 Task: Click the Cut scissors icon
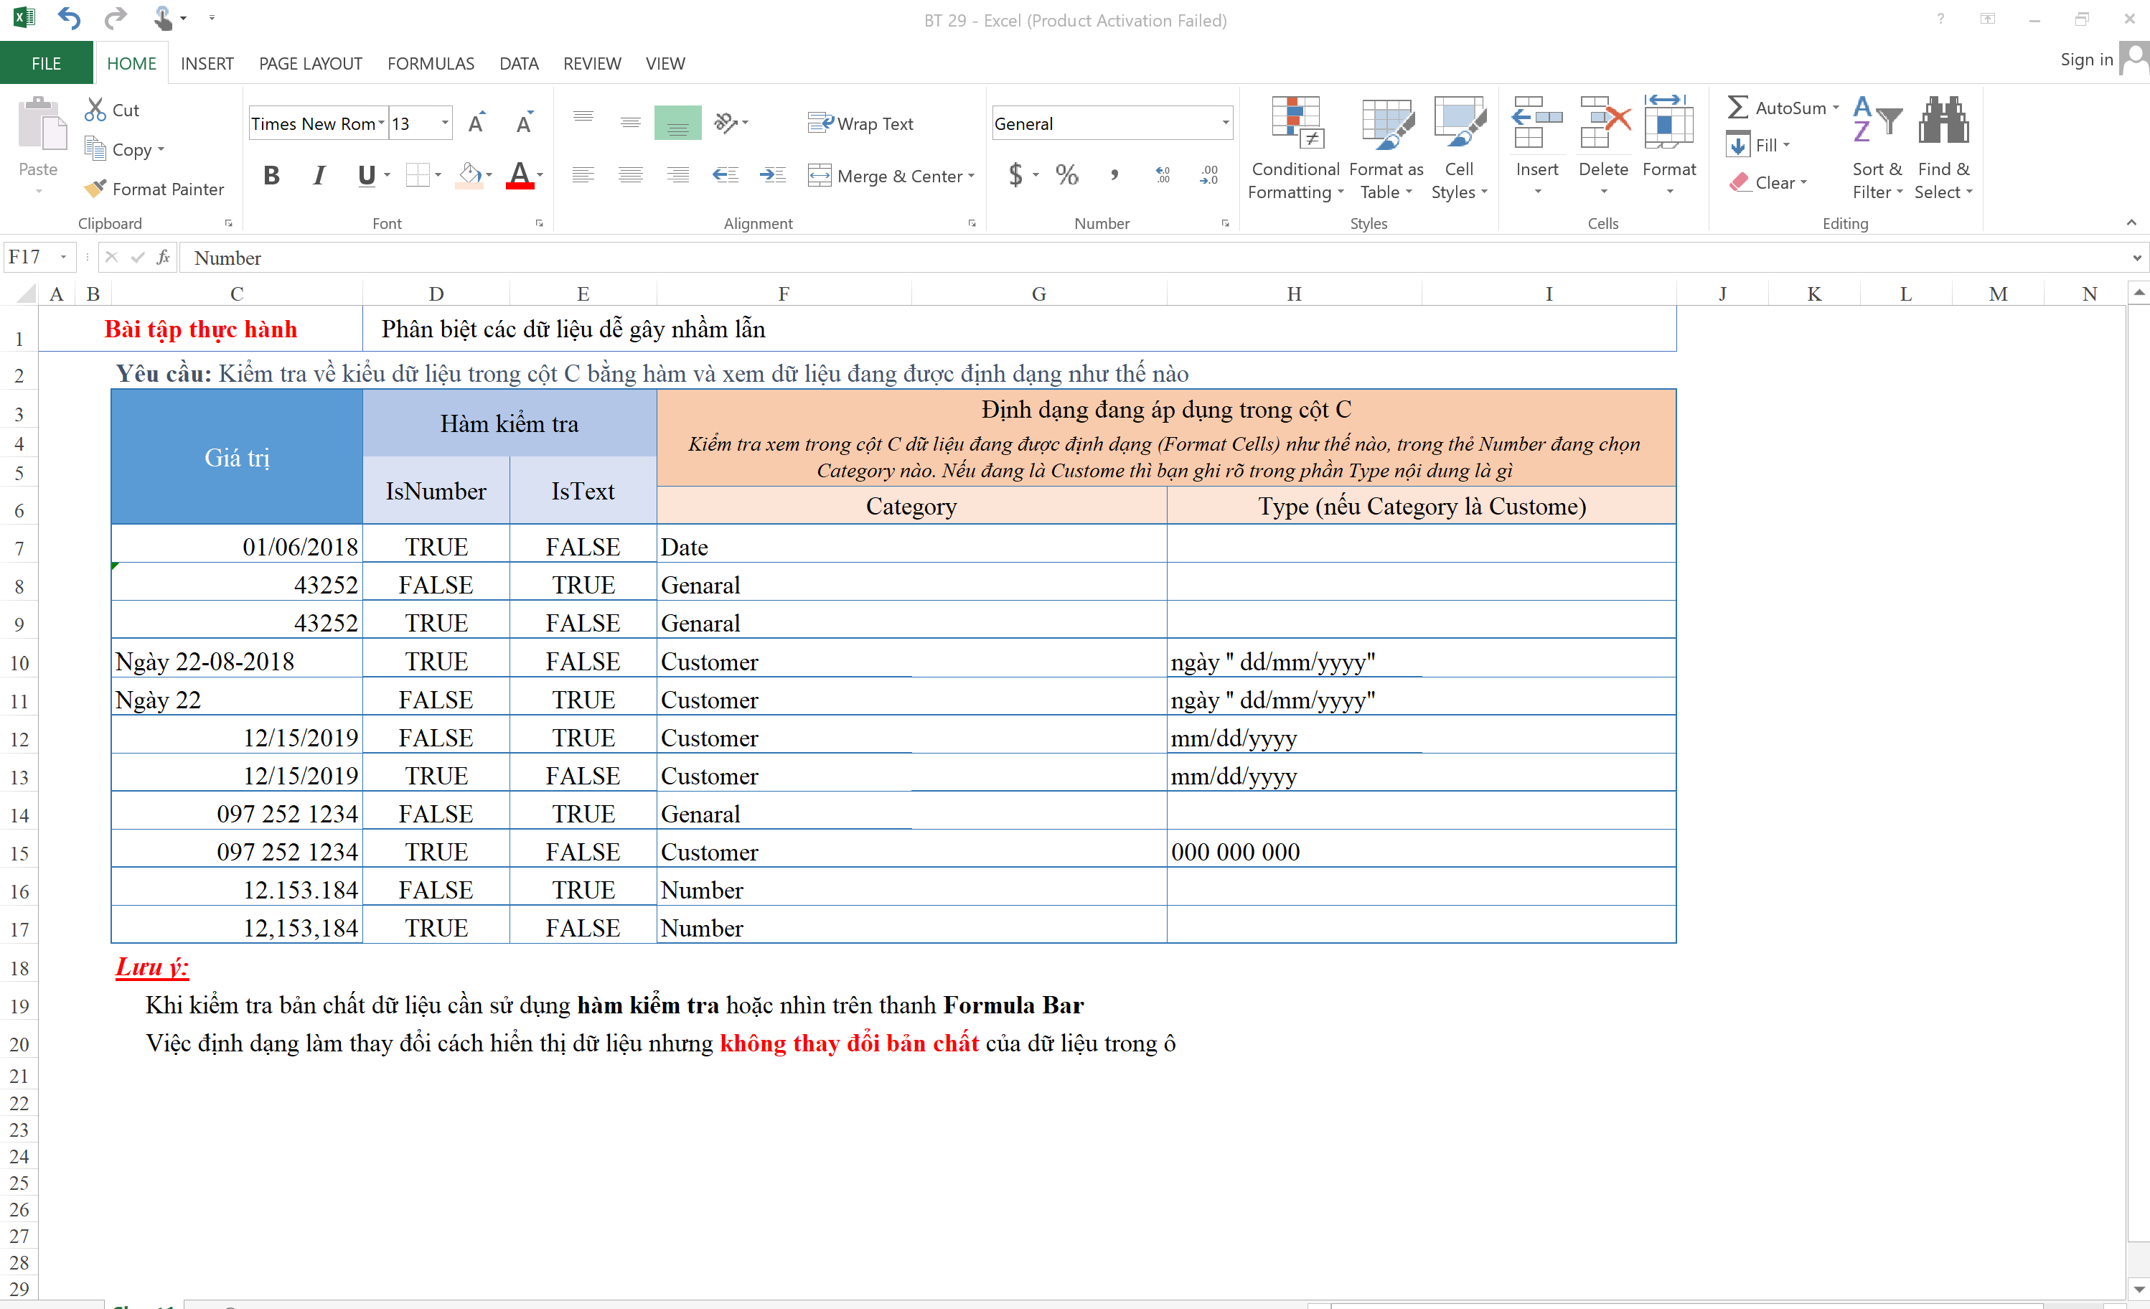[94, 110]
